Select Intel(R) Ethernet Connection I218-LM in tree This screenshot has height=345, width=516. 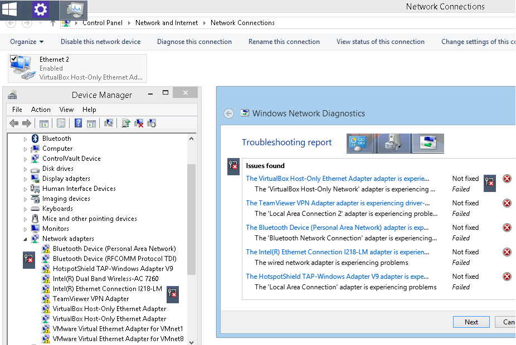(108, 289)
